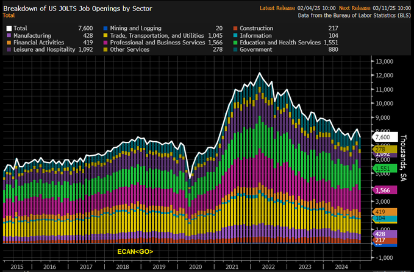Click the orange Financial Activities legend swatch
The width and height of the screenshot is (414, 272).
pyautogui.click(x=8, y=44)
